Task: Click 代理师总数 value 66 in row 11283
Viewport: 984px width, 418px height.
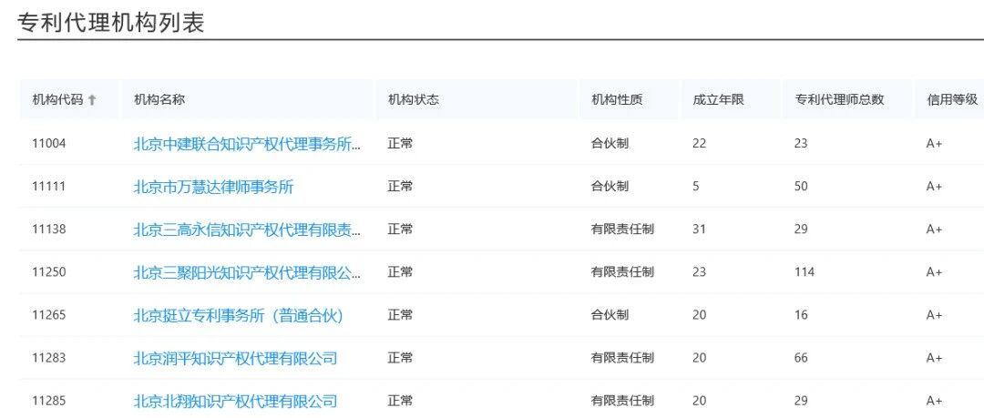Action: pyautogui.click(x=801, y=358)
